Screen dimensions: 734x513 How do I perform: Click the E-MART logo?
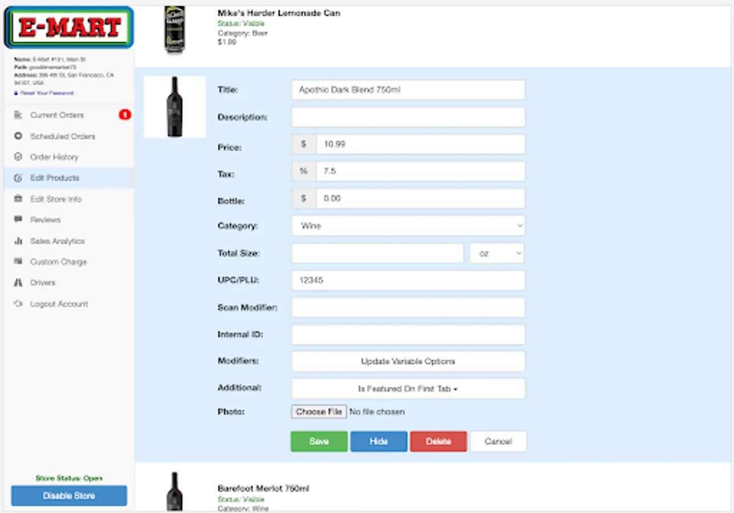(x=69, y=27)
